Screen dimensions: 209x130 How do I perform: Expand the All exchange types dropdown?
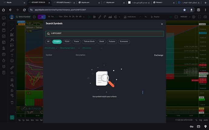(70, 48)
